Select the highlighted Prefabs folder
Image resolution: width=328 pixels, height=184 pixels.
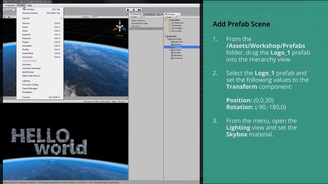click(x=182, y=47)
